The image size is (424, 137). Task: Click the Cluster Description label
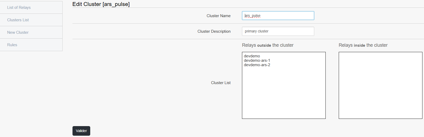214,31
